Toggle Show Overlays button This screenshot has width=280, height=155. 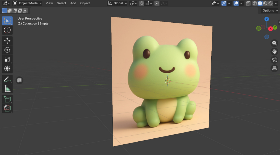pyautogui.click(x=236, y=3)
